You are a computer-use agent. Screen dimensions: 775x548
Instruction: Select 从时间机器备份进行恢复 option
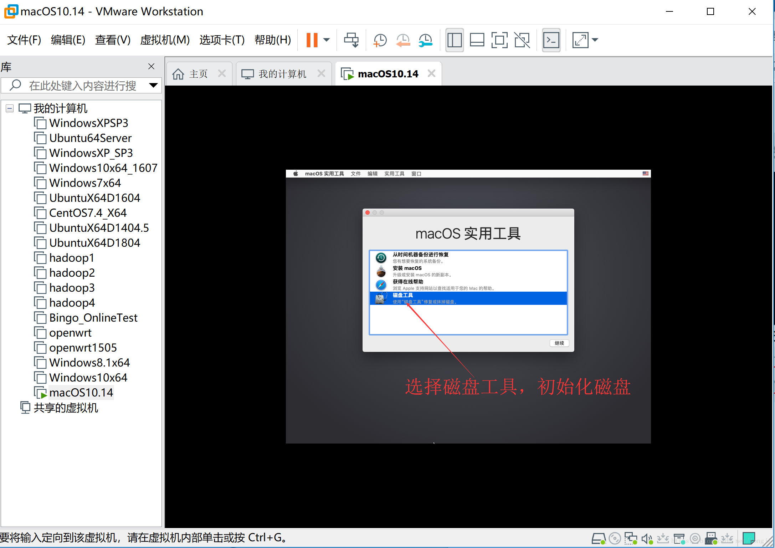(x=468, y=258)
